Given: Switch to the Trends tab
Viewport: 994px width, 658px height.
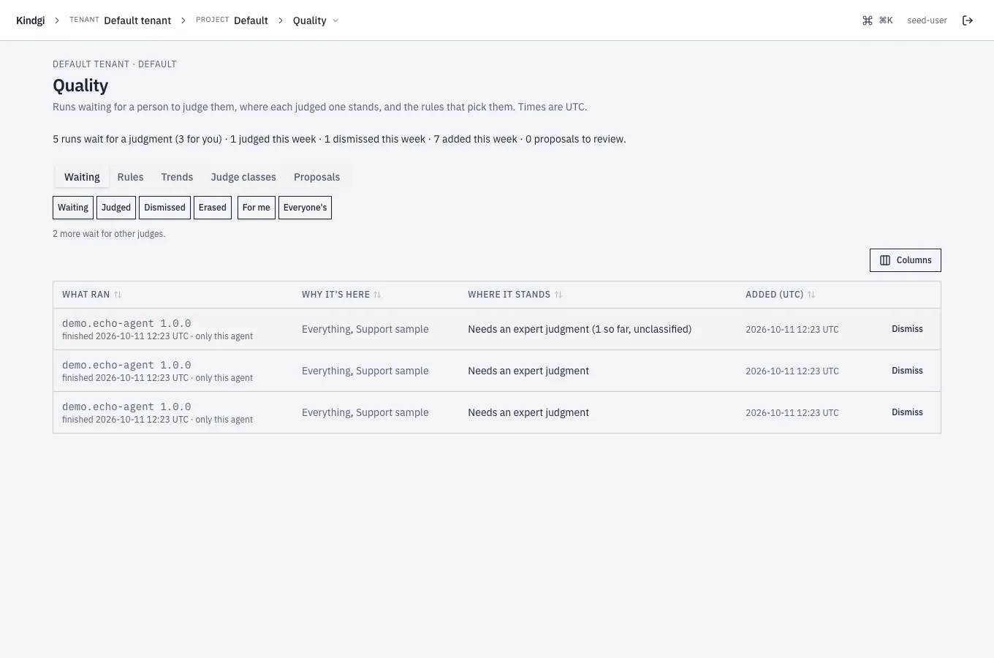Looking at the screenshot, I should [x=177, y=177].
